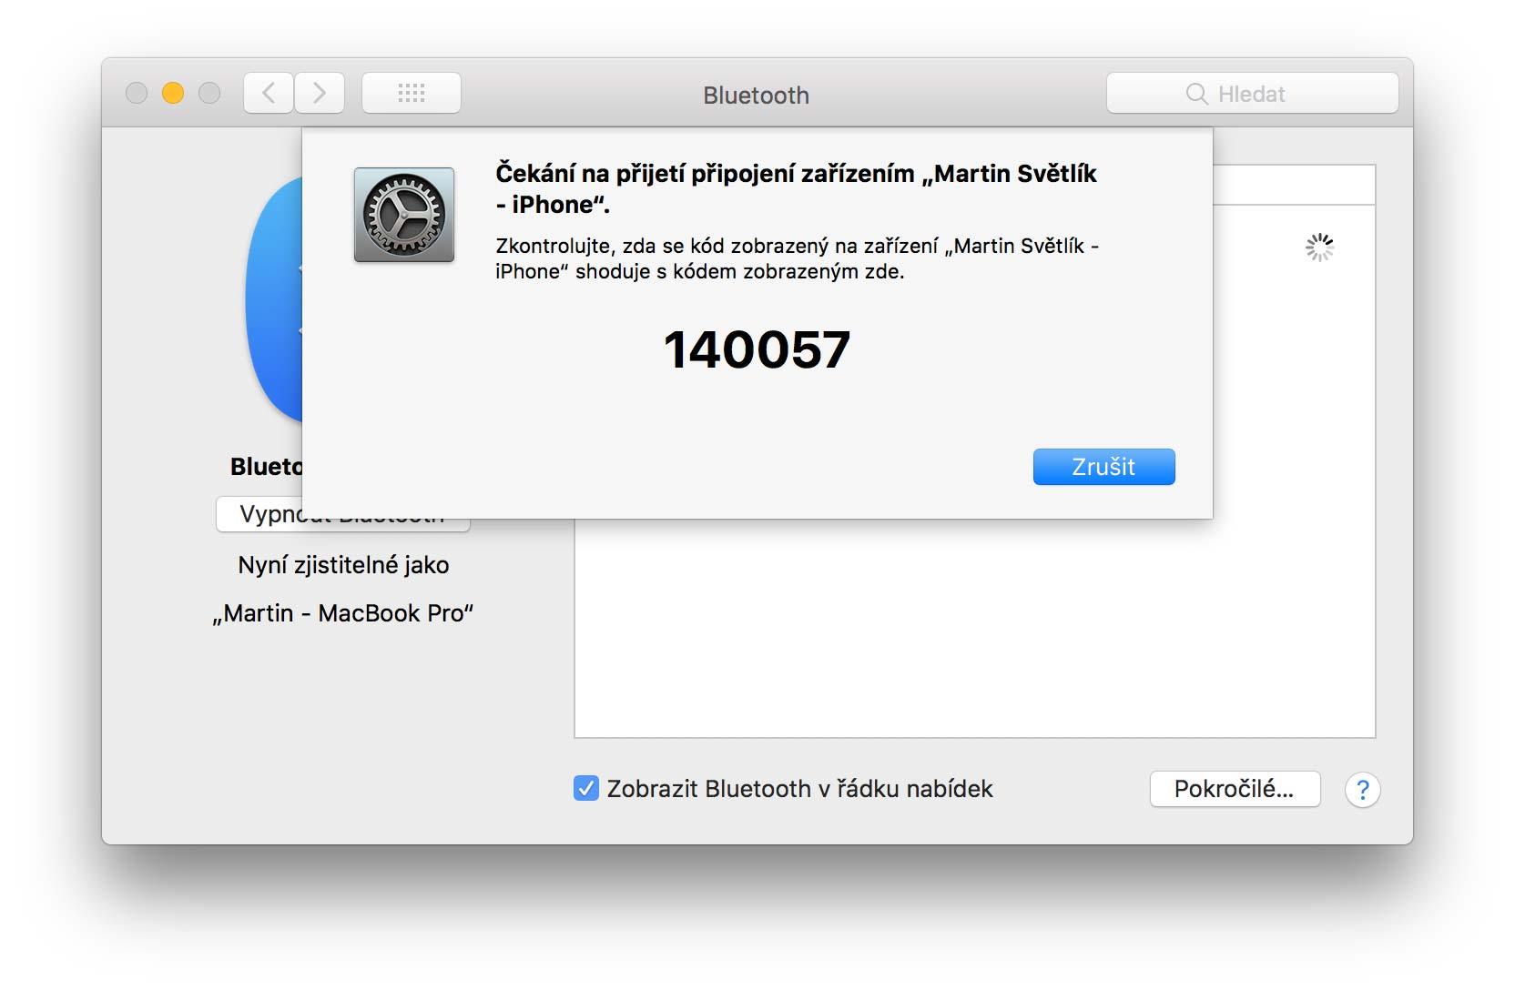Screen dimensions: 1515x990
Task: Click the yellow minimize window button
Action: pyautogui.click(x=173, y=93)
